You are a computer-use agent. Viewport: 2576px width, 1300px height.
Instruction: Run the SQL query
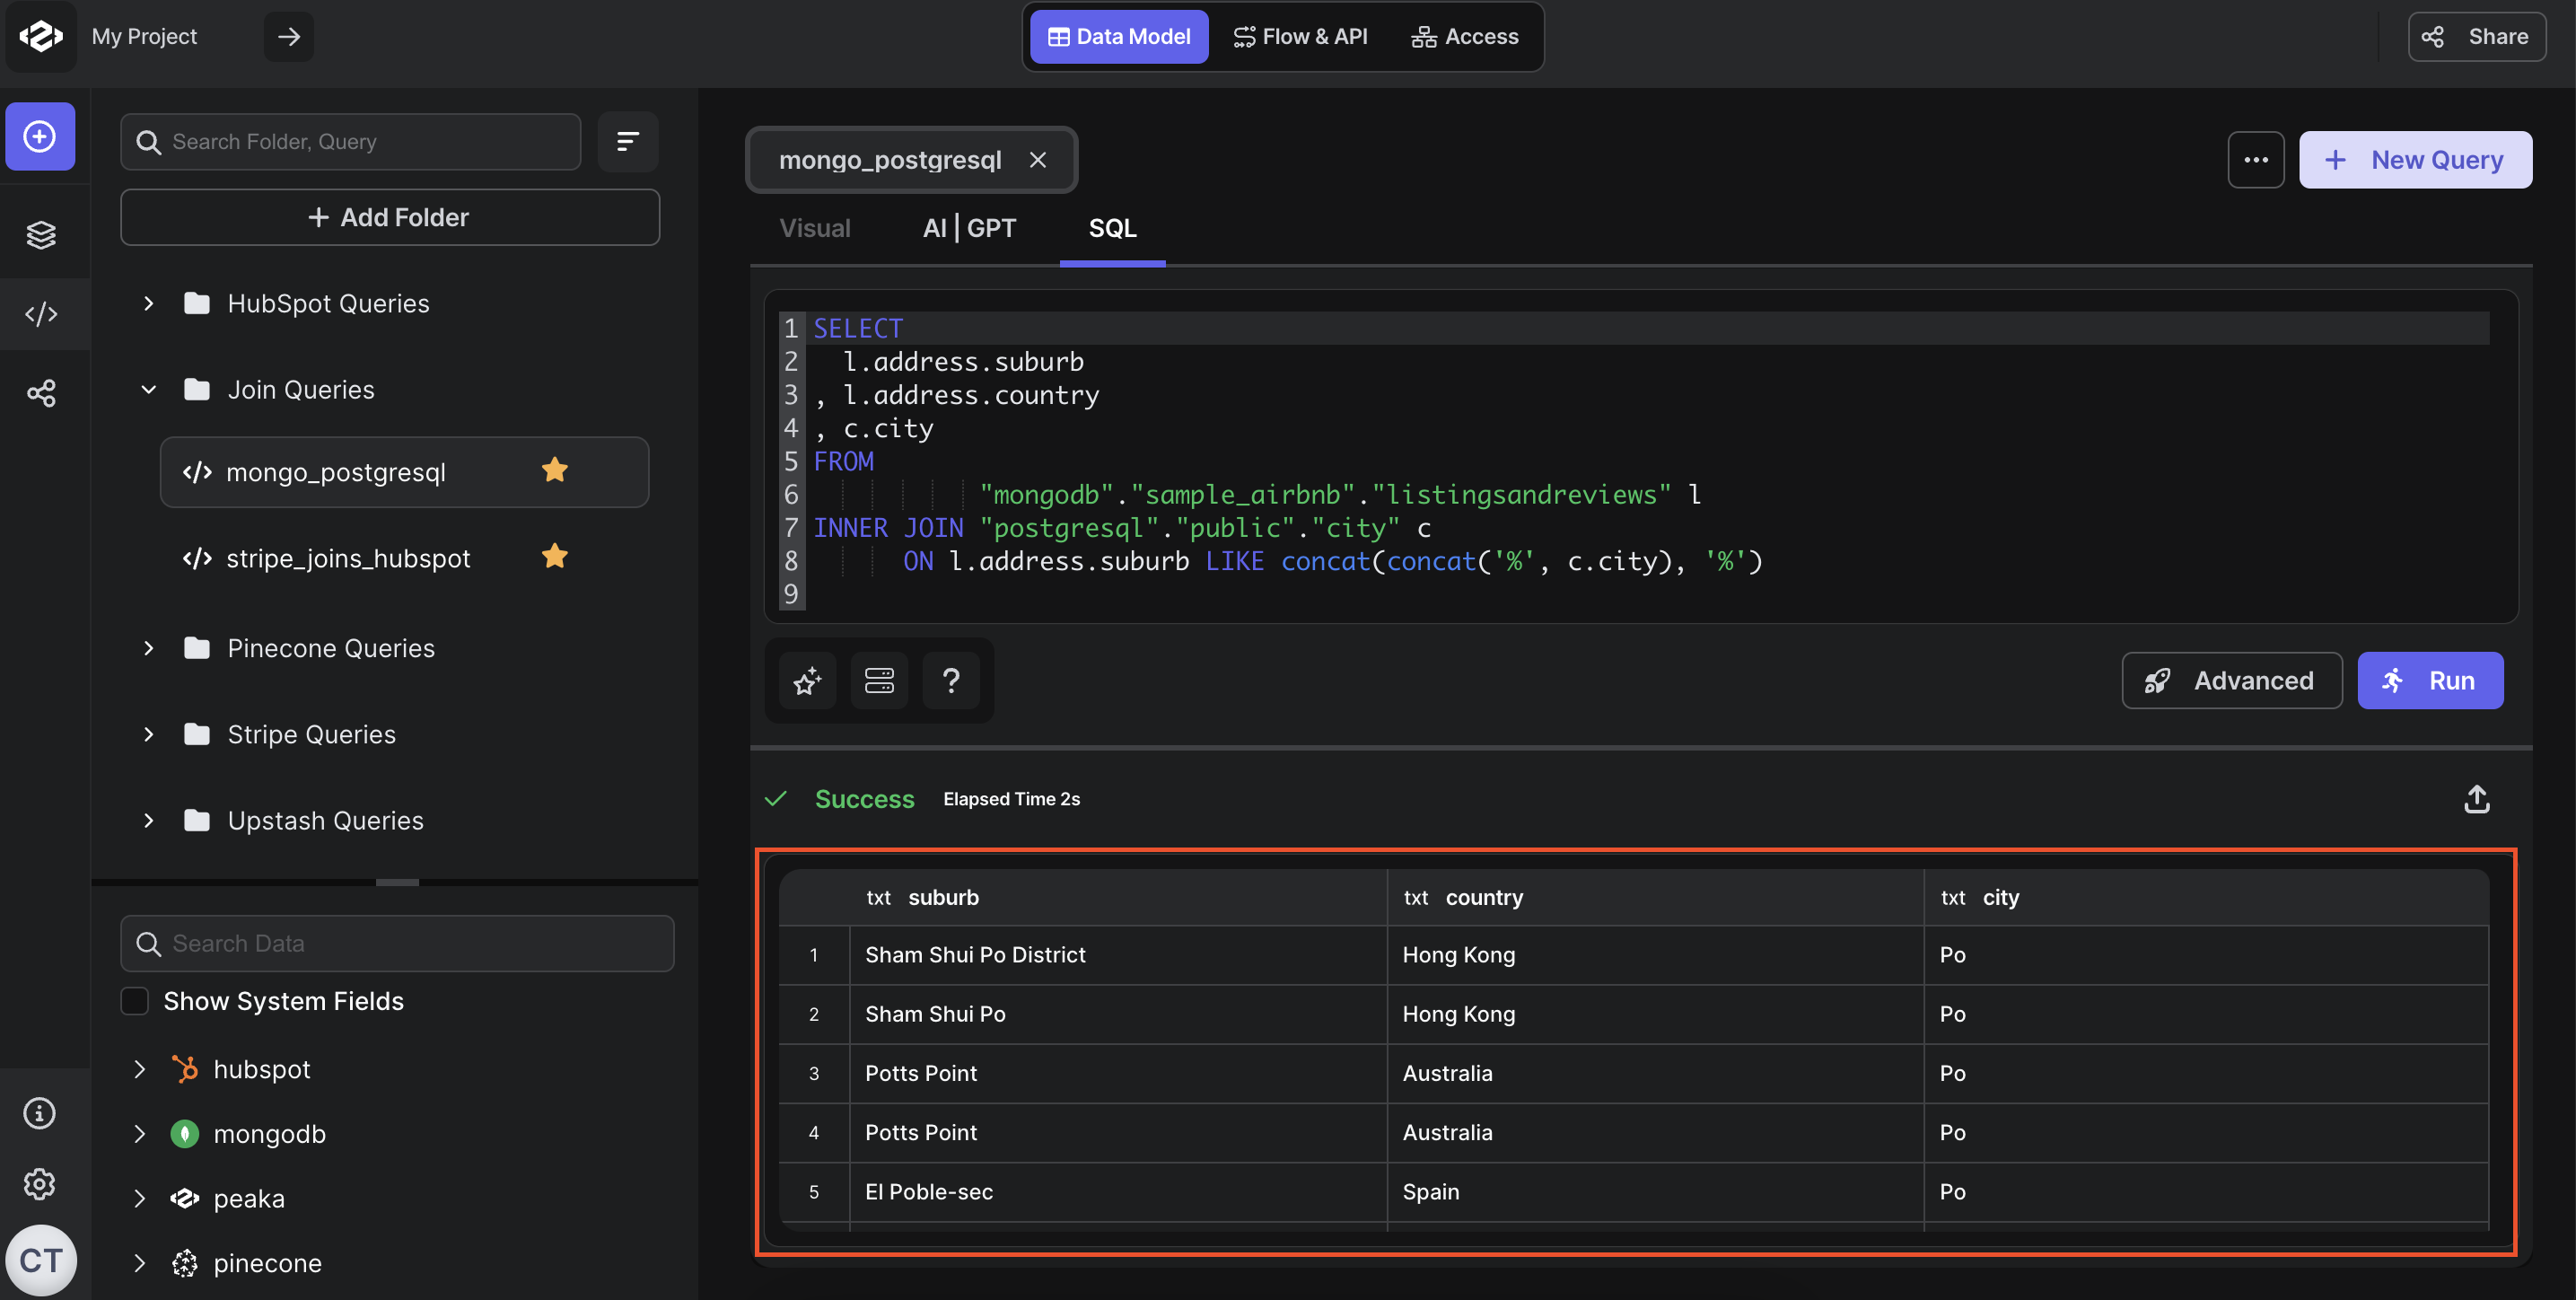(x=2430, y=681)
